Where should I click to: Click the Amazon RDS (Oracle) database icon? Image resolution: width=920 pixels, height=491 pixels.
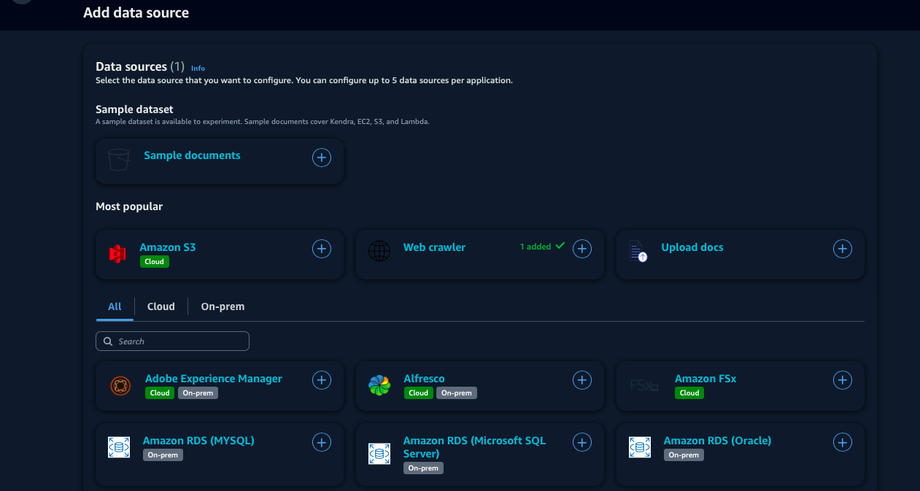[640, 447]
